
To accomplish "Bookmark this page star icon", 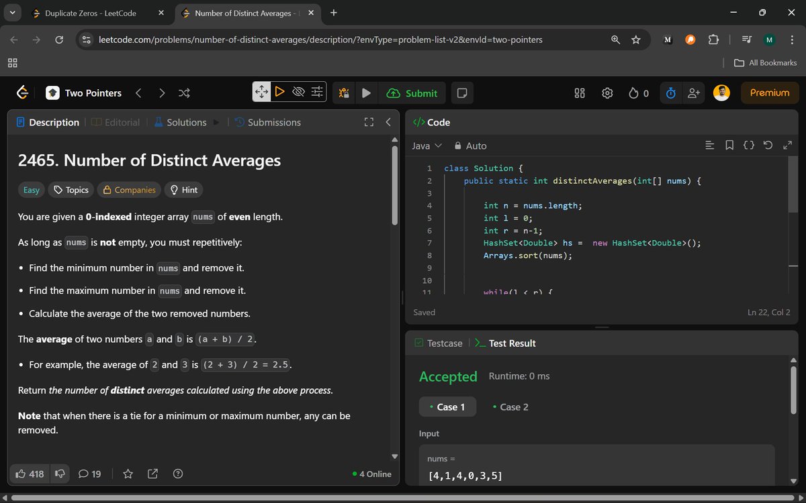I will click(635, 40).
